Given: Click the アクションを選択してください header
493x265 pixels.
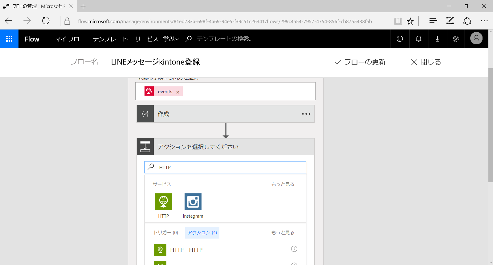Looking at the screenshot, I should pos(226,147).
